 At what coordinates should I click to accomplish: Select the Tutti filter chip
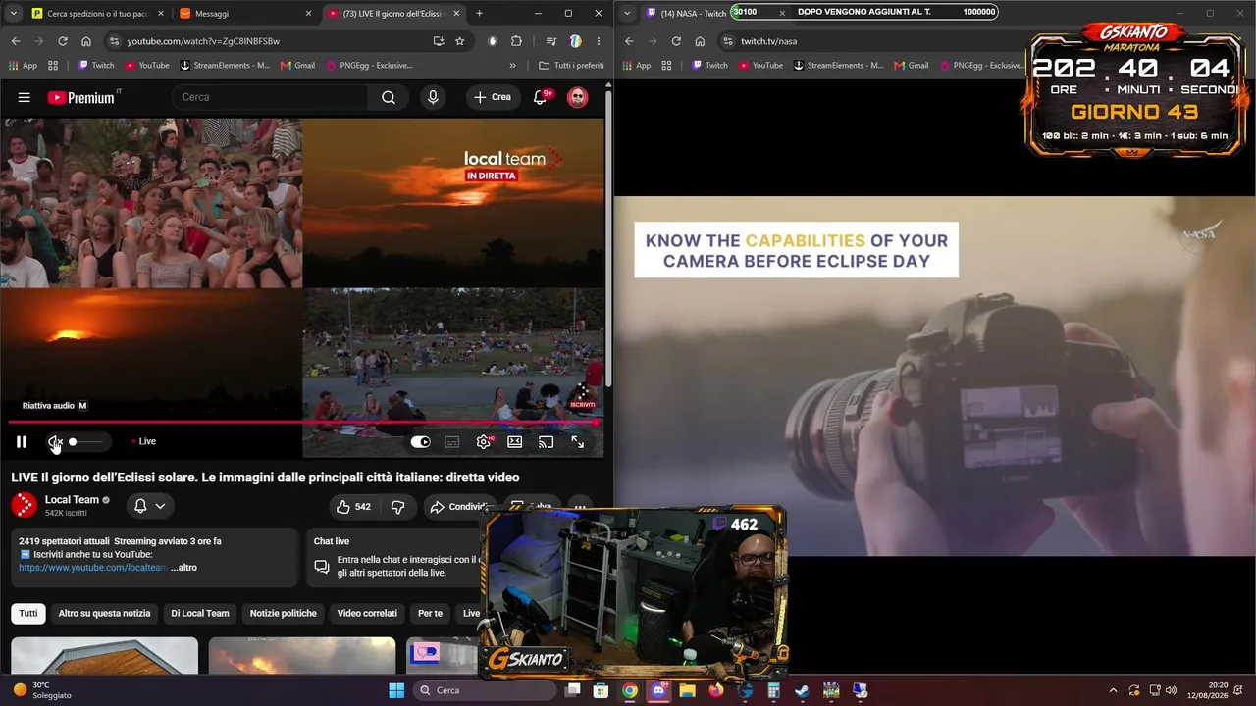coord(28,614)
